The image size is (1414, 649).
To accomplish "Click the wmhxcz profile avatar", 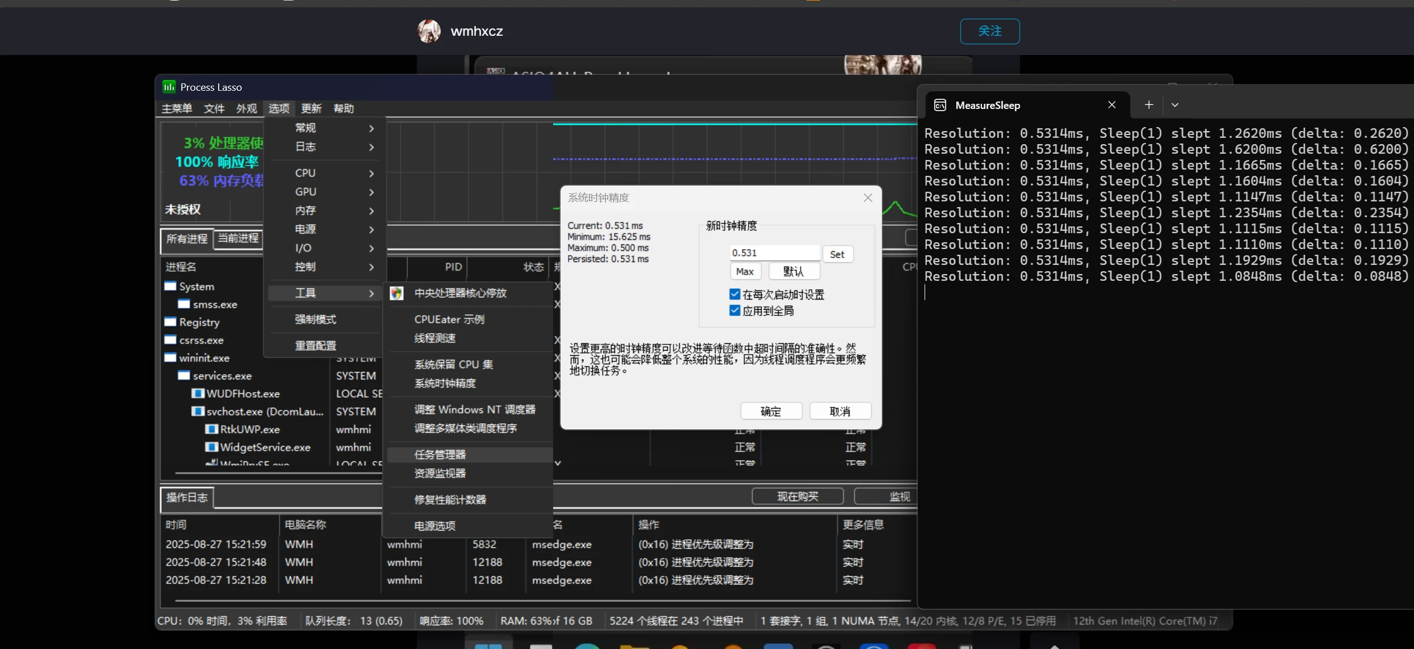I will (x=429, y=31).
